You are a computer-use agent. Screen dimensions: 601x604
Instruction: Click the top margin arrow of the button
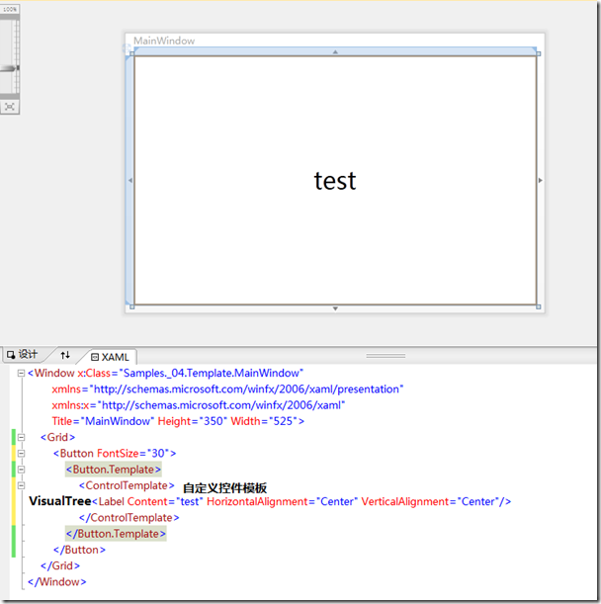click(x=335, y=51)
